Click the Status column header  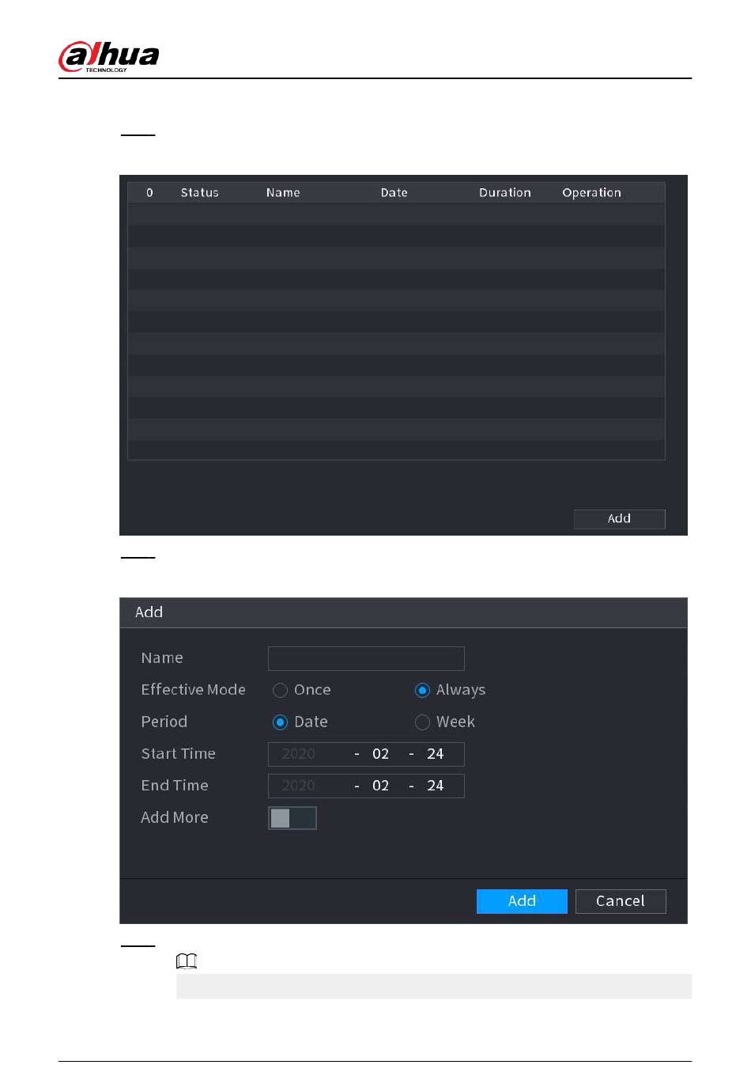[199, 193]
